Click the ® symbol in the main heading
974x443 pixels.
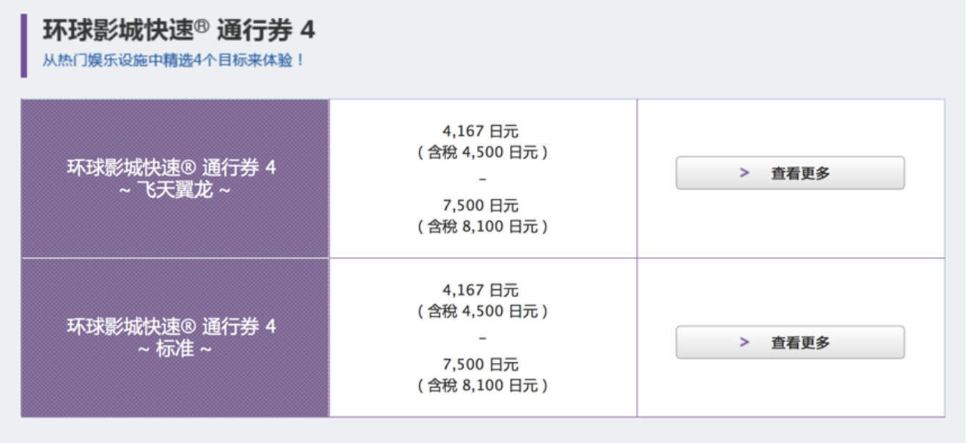[x=202, y=28]
